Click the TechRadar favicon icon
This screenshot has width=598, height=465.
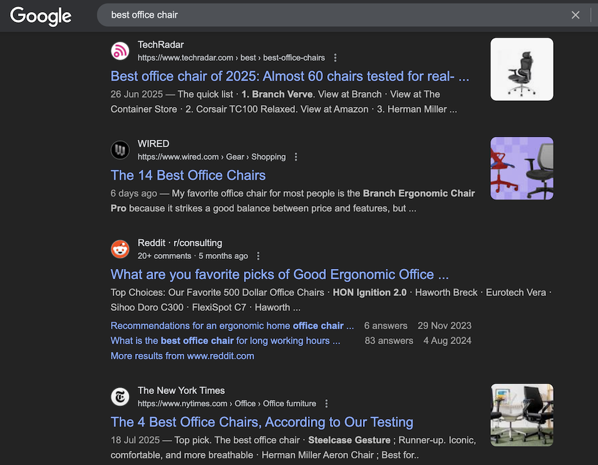click(x=120, y=51)
